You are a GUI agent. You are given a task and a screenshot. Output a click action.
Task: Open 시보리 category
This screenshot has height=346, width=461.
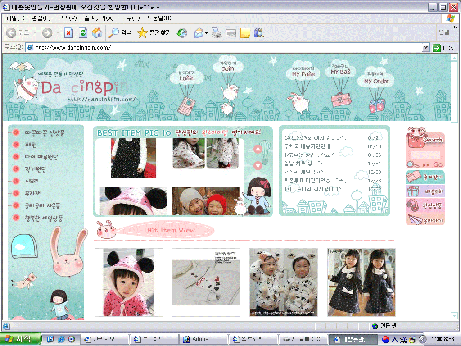pyautogui.click(x=32, y=181)
